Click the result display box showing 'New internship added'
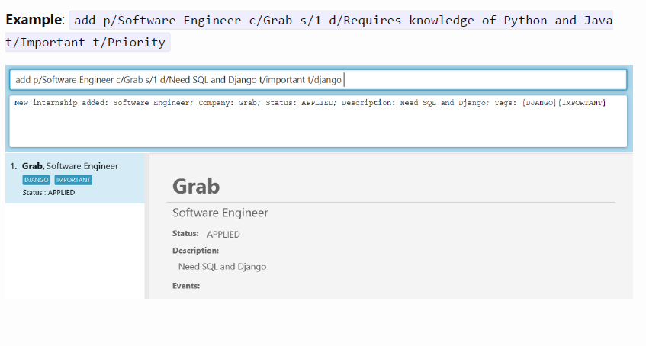This screenshot has width=646, height=346. point(318,121)
